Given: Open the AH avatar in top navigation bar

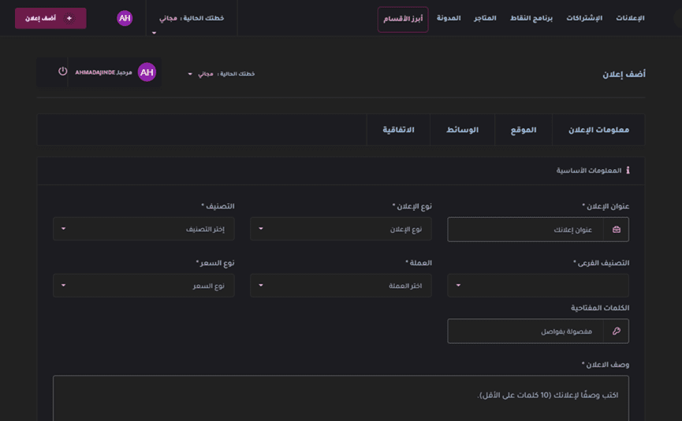Looking at the screenshot, I should click(125, 18).
